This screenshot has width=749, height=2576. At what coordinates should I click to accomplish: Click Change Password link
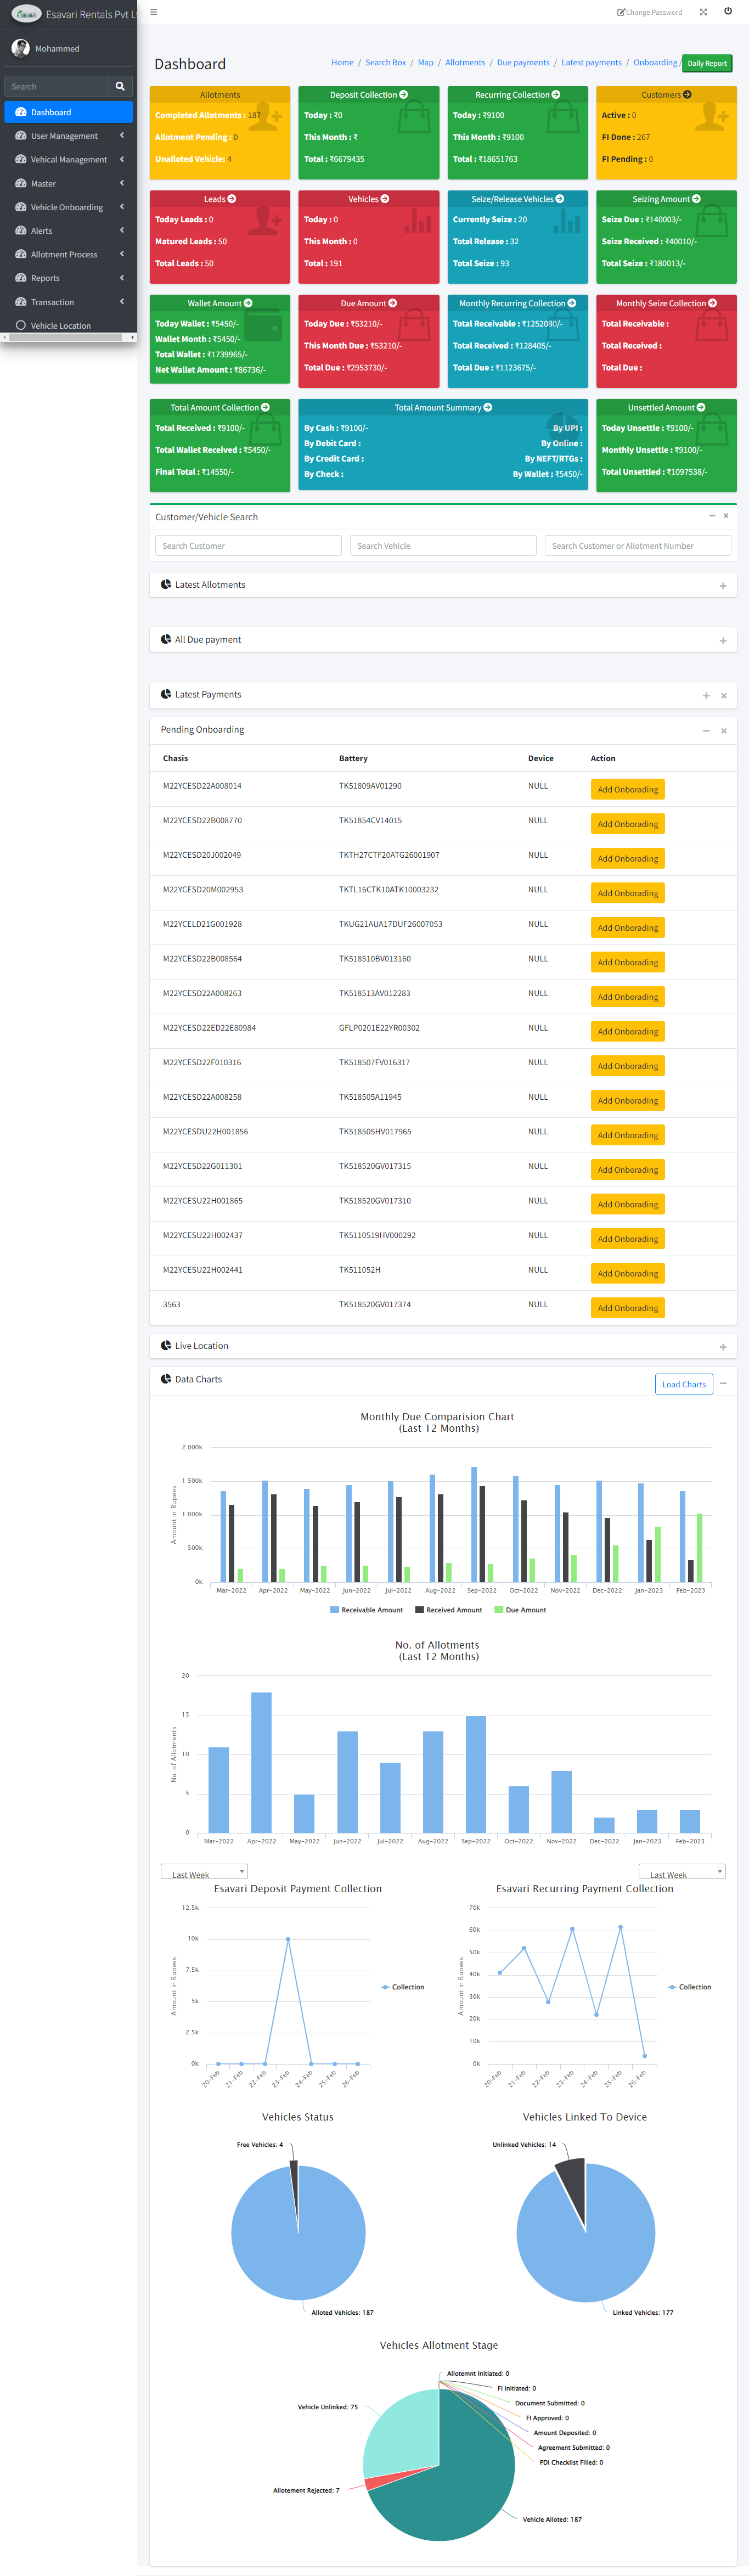[650, 12]
